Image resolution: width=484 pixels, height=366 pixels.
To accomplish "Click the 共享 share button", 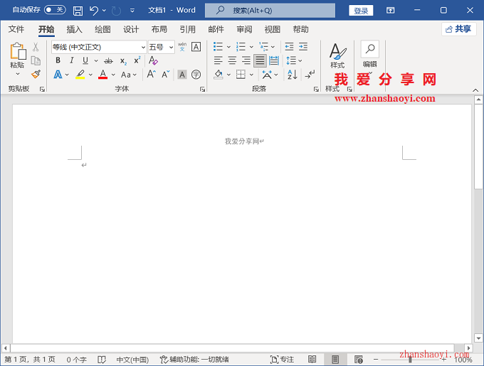I will 458,29.
